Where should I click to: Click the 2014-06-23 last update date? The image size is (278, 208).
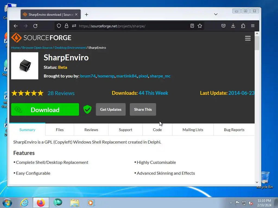point(241,93)
